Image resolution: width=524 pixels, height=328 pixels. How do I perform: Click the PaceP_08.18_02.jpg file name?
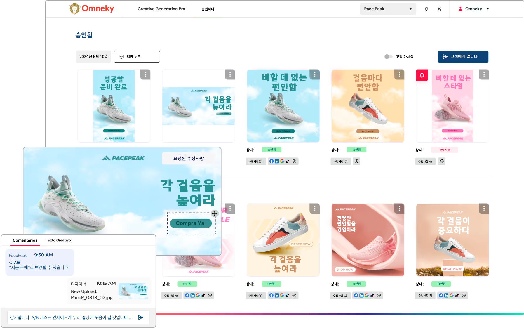pos(92,298)
